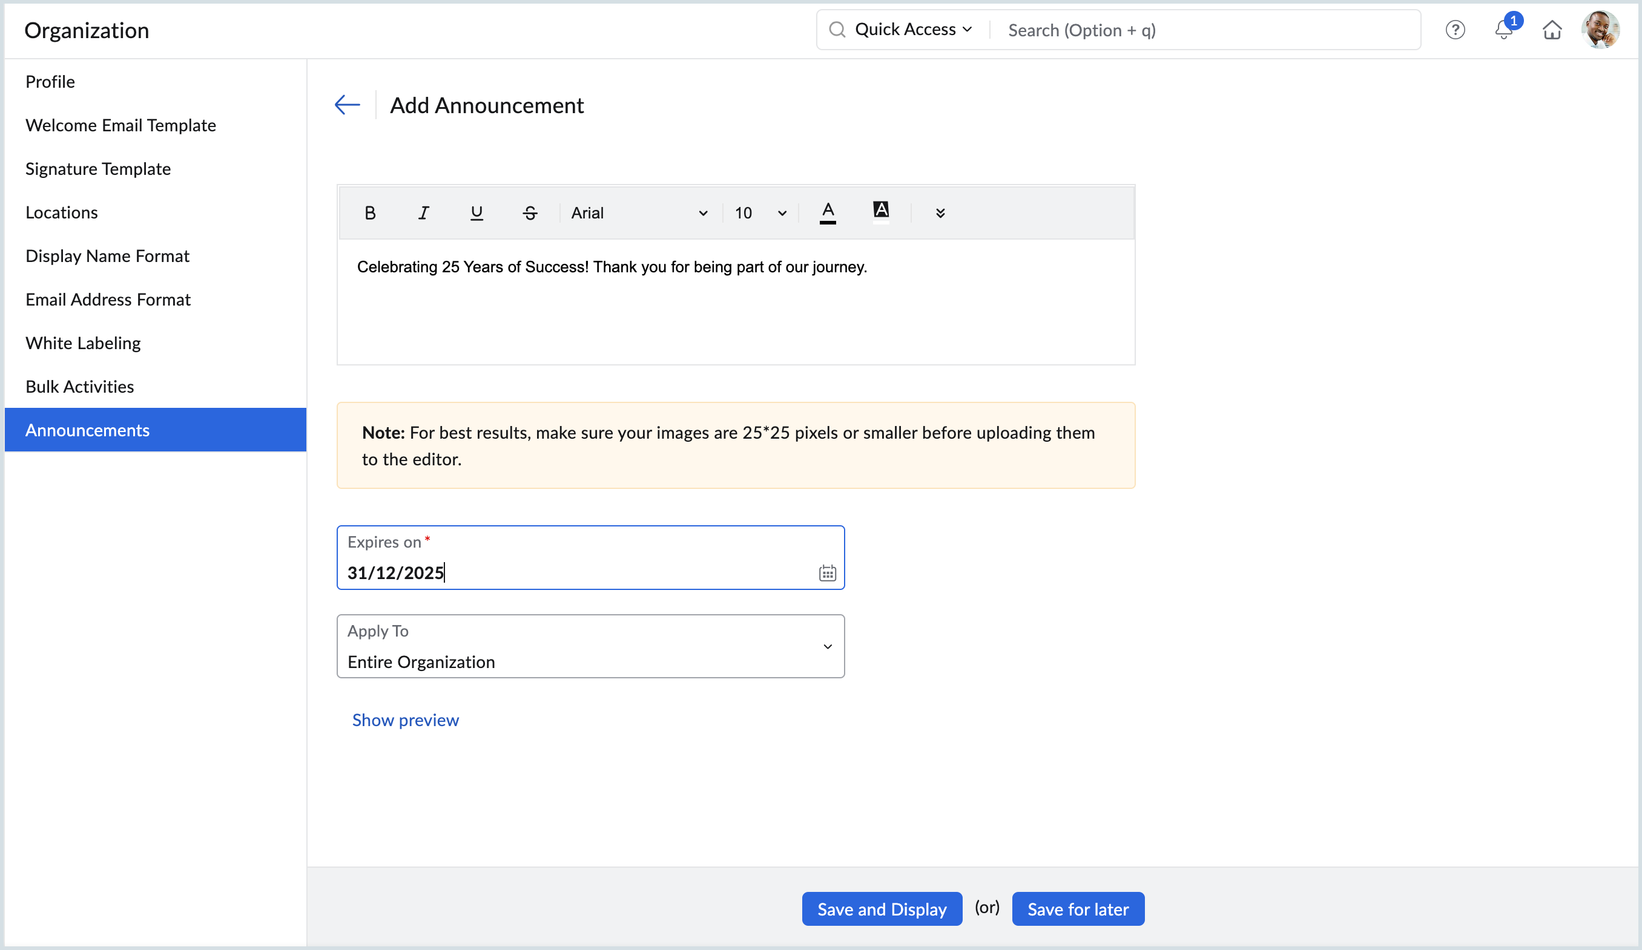
Task: Open the font color picker
Action: [x=828, y=213]
